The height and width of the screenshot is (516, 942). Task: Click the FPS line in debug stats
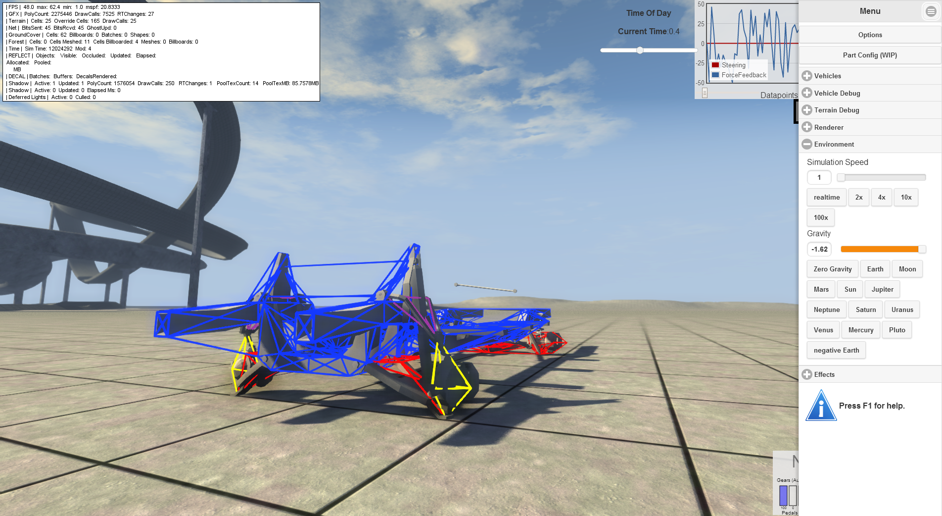[63, 7]
